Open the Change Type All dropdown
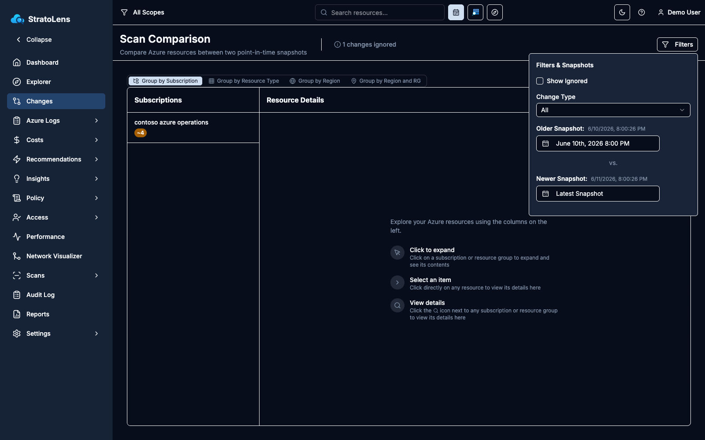Screen dimensions: 705x440 (x=613, y=110)
